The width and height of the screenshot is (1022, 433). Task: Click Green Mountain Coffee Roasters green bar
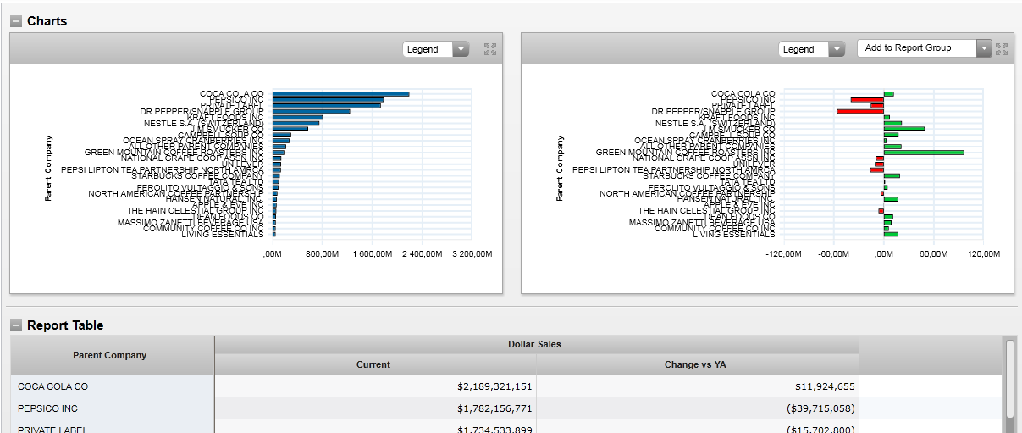[923, 153]
